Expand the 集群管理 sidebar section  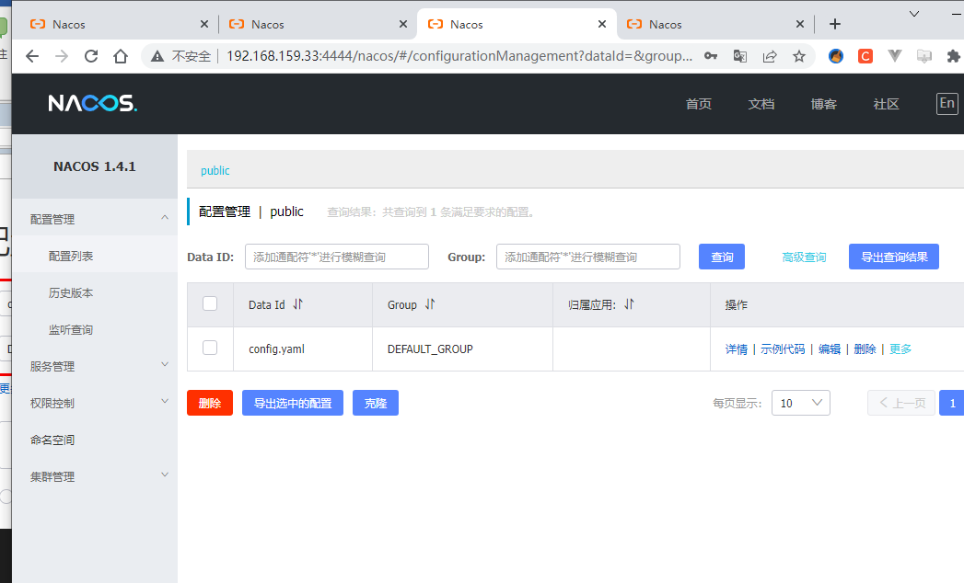[95, 477]
